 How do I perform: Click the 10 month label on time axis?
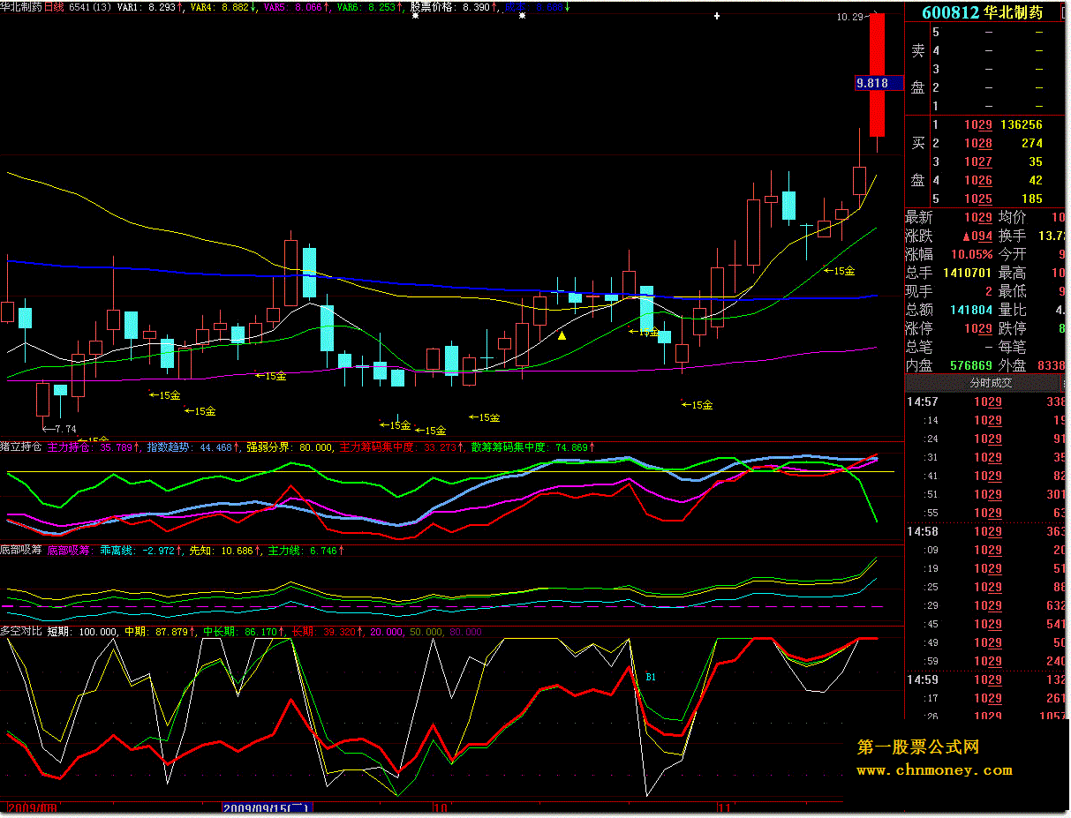(x=441, y=807)
